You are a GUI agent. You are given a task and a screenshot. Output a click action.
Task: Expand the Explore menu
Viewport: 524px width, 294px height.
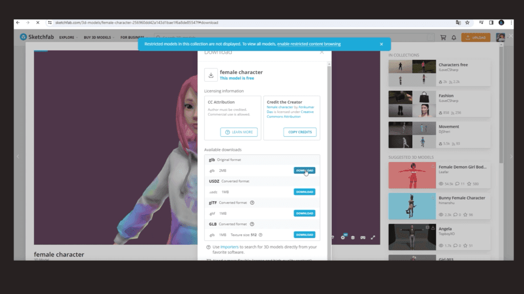pos(68,37)
